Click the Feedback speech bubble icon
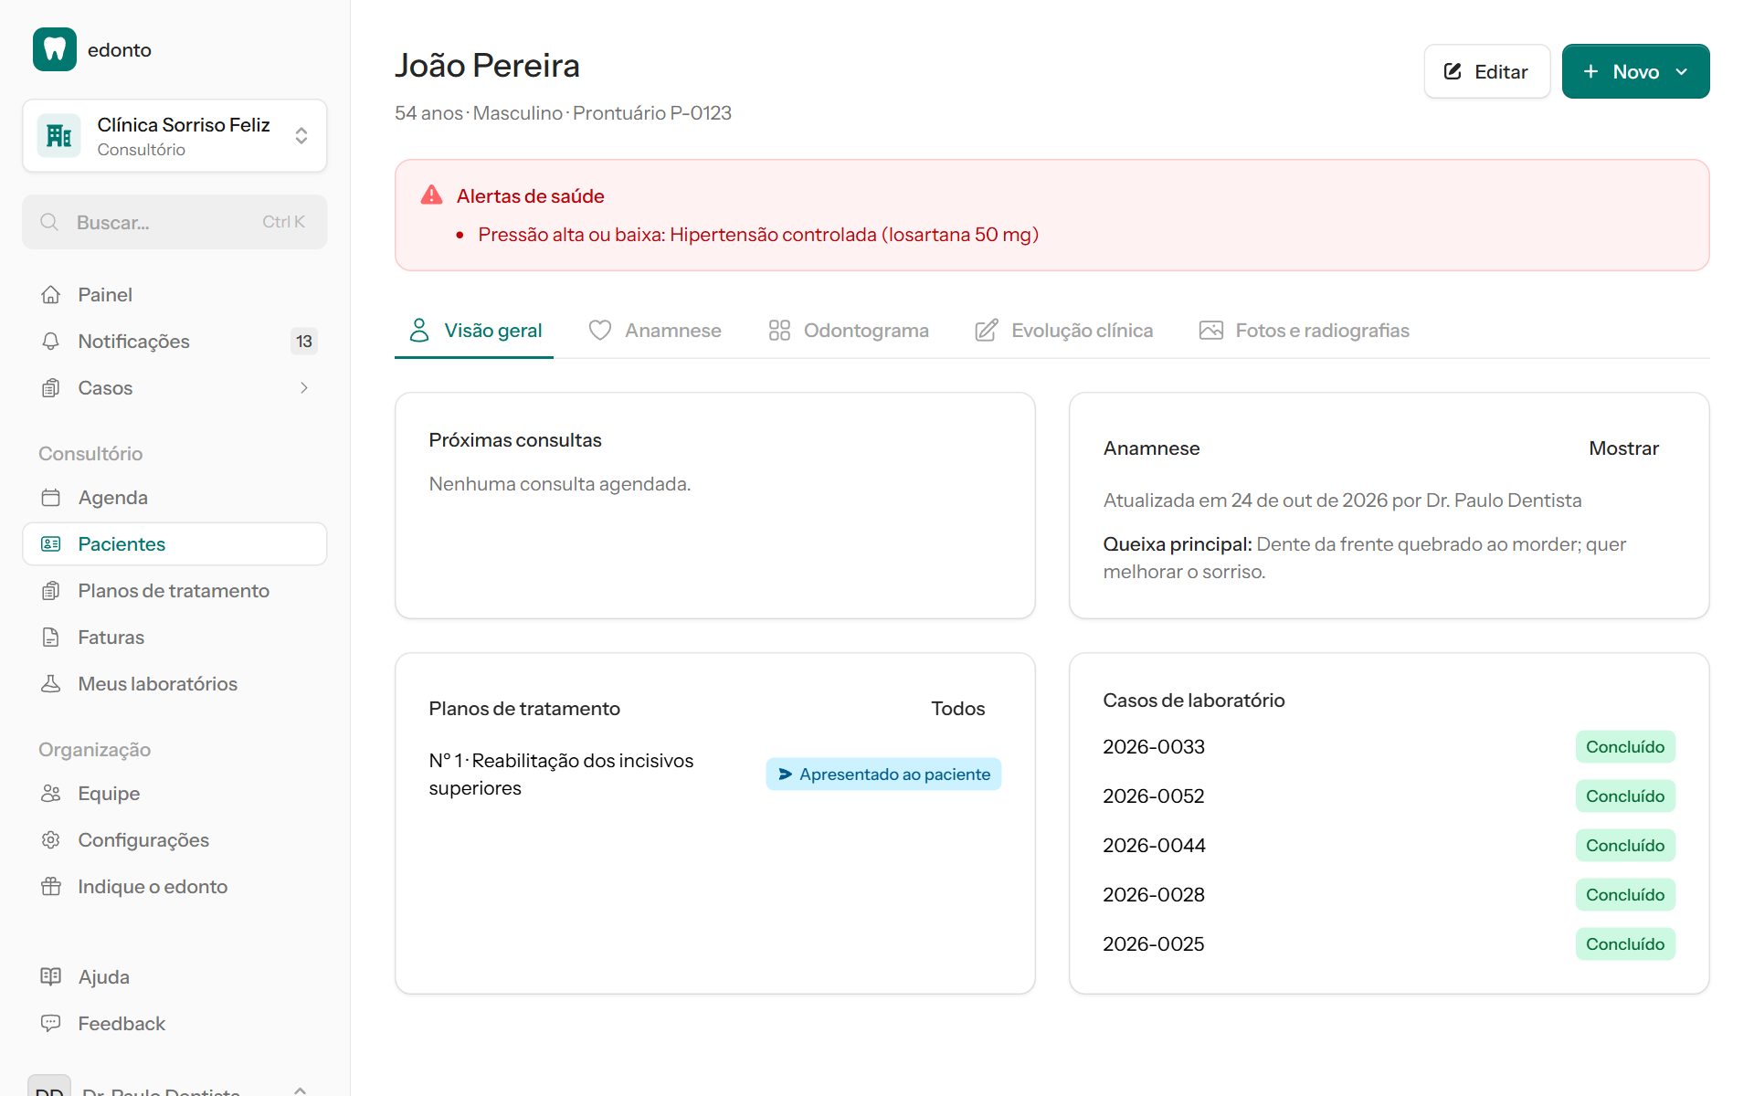Image resolution: width=1754 pixels, height=1096 pixels. click(51, 1024)
